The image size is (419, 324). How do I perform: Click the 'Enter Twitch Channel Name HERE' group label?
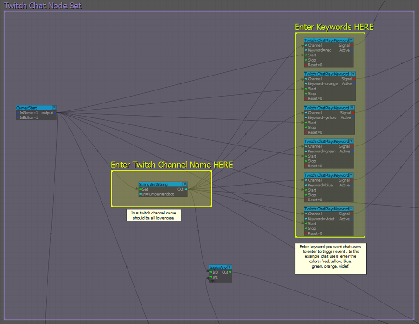(x=172, y=165)
